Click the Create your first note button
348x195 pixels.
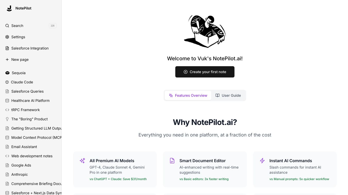point(205,72)
